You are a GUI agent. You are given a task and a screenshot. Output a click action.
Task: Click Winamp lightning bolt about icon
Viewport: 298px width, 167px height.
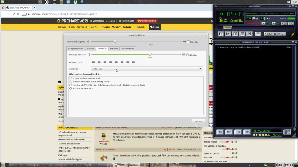pos(292,34)
